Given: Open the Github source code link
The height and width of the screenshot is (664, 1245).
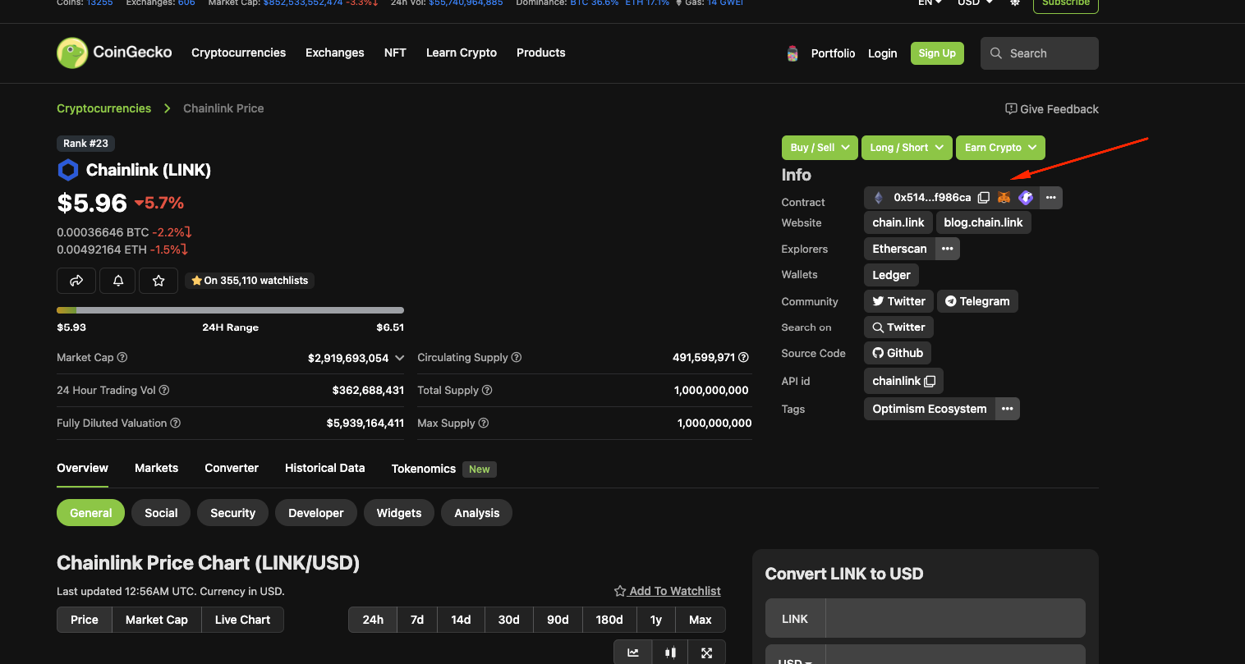Looking at the screenshot, I should (x=898, y=353).
